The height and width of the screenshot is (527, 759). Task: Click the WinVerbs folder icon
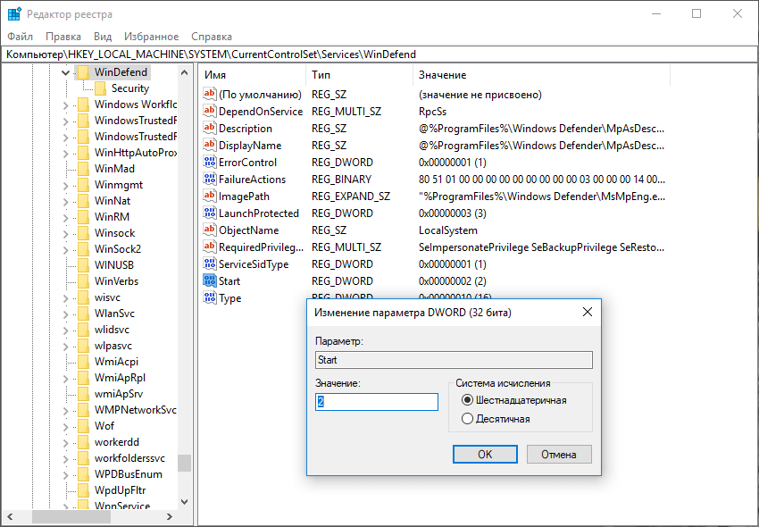tap(83, 281)
